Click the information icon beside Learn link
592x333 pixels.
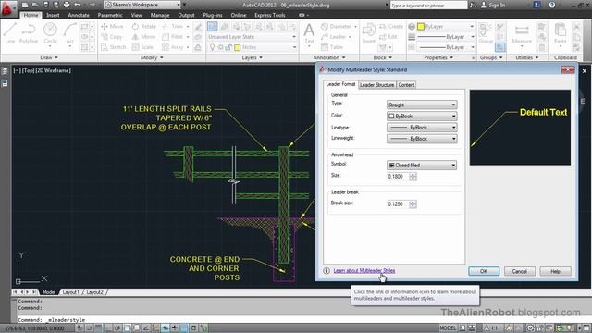[x=327, y=271]
